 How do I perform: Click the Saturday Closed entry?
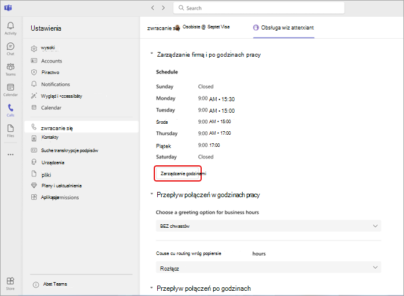tap(206, 157)
